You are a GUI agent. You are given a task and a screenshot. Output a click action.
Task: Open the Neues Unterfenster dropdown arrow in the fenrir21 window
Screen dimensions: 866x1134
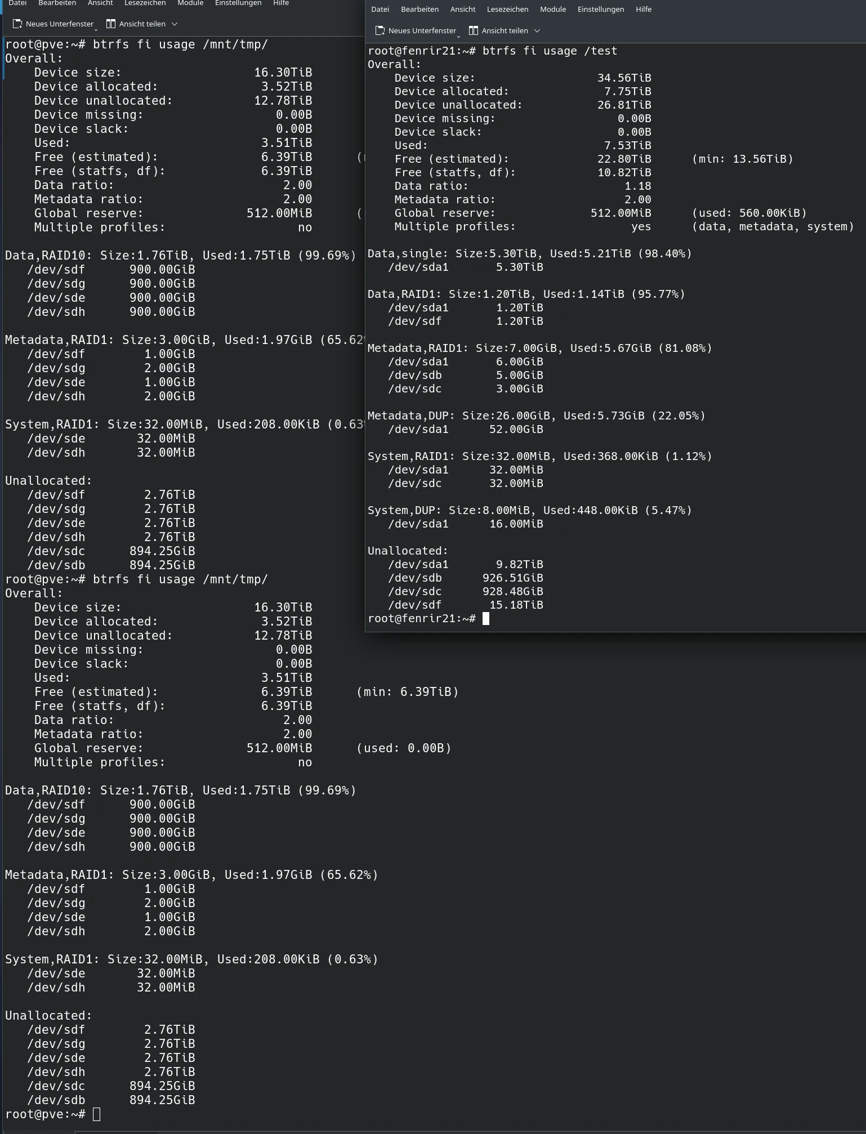click(x=459, y=35)
